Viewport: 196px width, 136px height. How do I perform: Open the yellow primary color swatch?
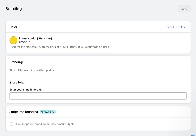click(x=13, y=40)
